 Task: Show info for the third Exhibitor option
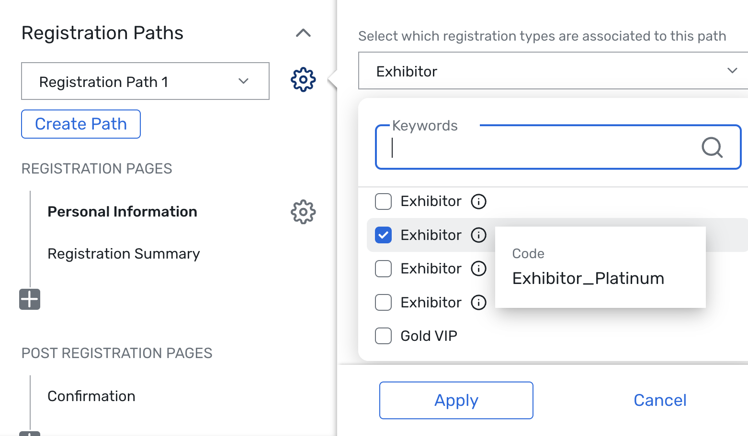click(478, 269)
